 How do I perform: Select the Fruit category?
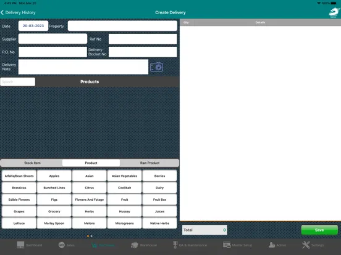(x=124, y=200)
